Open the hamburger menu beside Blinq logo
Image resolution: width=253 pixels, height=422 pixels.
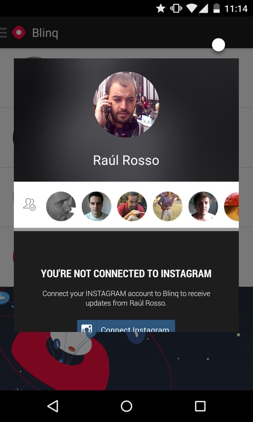pos(3,33)
